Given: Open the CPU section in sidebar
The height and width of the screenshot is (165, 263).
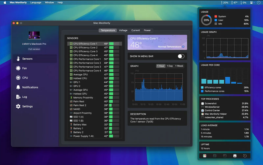Looking at the screenshot, I should pyautogui.click(x=25, y=78).
